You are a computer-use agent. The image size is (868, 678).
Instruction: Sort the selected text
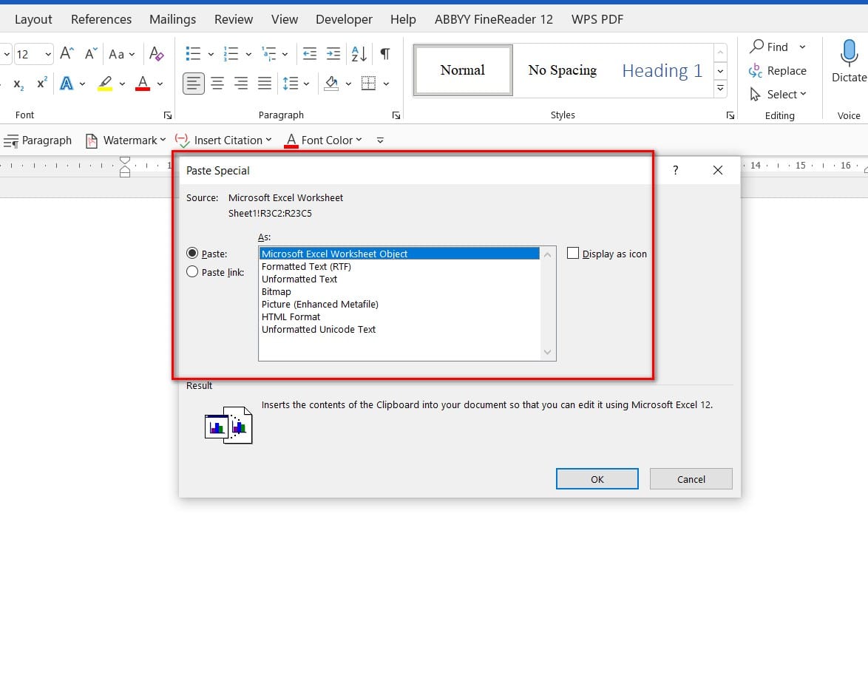359,54
